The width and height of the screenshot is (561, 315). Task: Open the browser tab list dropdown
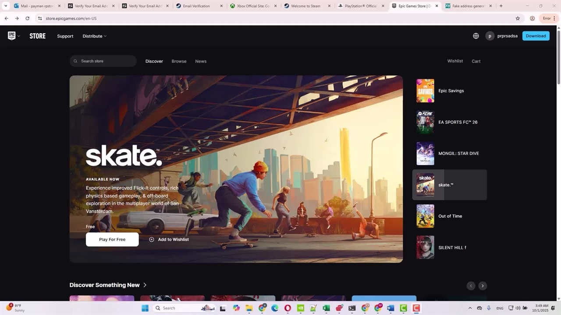[x=6, y=6]
